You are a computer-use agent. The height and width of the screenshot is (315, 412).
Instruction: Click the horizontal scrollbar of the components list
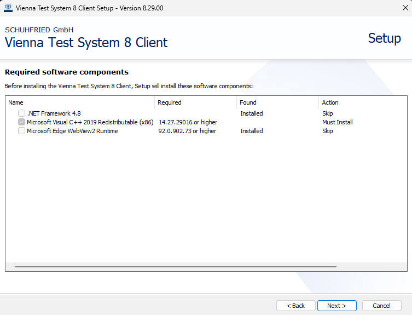click(175, 267)
